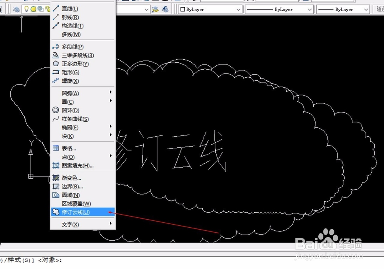This screenshot has height=269, width=384.
Task: Expand the 块(K) submenu arrow
Action: click(111, 135)
